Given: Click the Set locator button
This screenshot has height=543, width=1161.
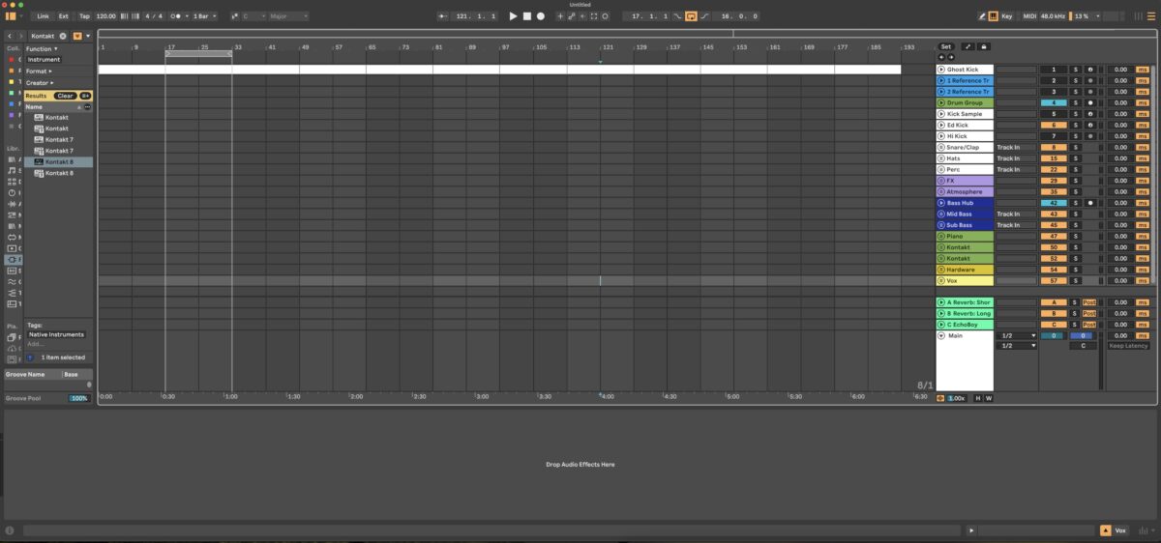Looking at the screenshot, I should [945, 46].
